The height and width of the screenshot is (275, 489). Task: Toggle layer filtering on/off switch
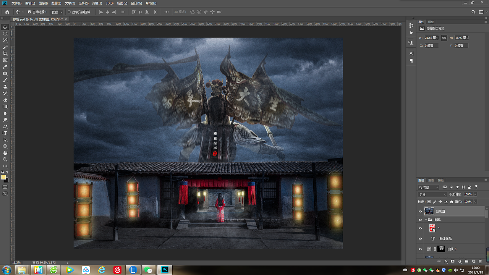(476, 187)
